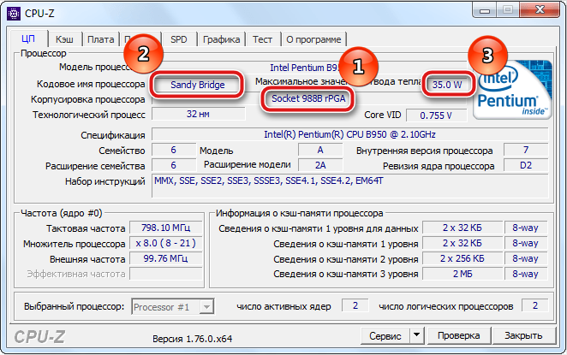Image resolution: width=567 pixels, height=355 pixels.
Task: Click the Проверка button
Action: [x=458, y=336]
